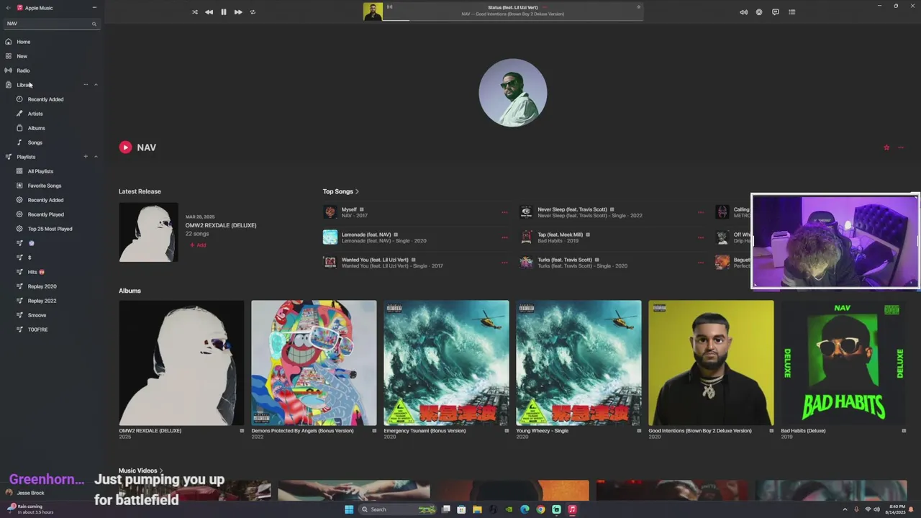Open Bad Habits (Deluxe) album
This screenshot has height=518, width=921.
(843, 363)
